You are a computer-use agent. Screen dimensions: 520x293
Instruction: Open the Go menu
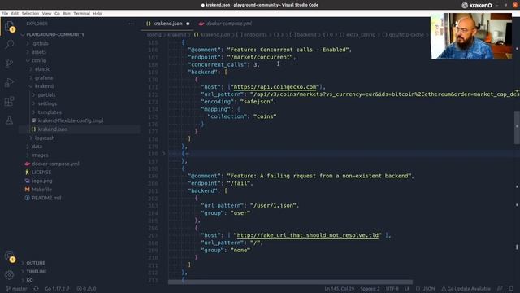coord(57,14)
